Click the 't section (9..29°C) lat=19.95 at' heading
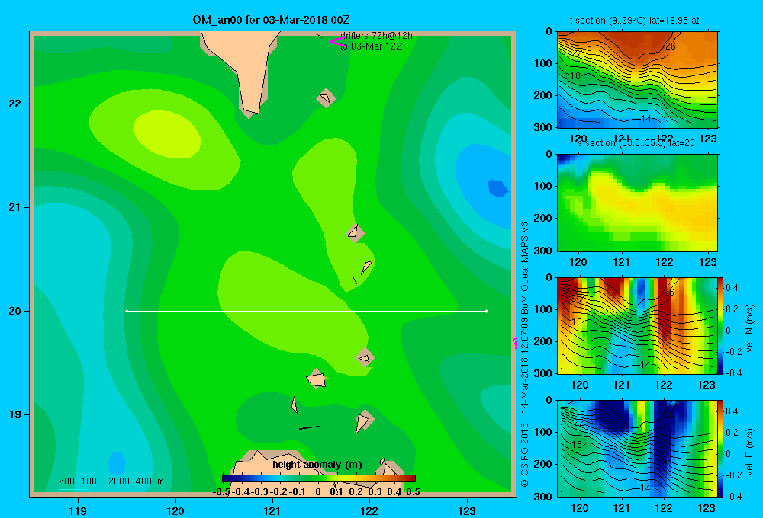 [635, 21]
